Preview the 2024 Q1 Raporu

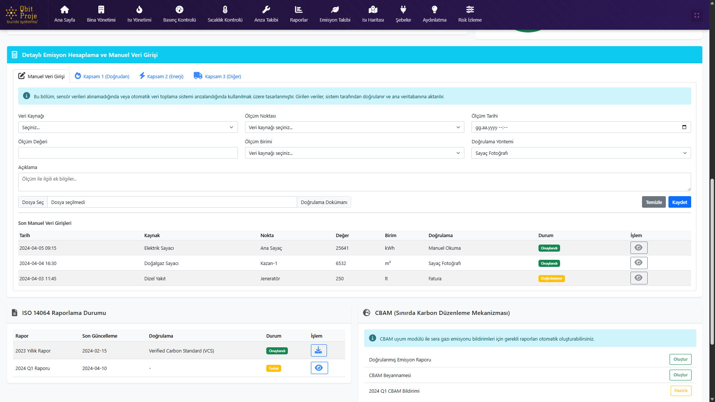(319, 368)
